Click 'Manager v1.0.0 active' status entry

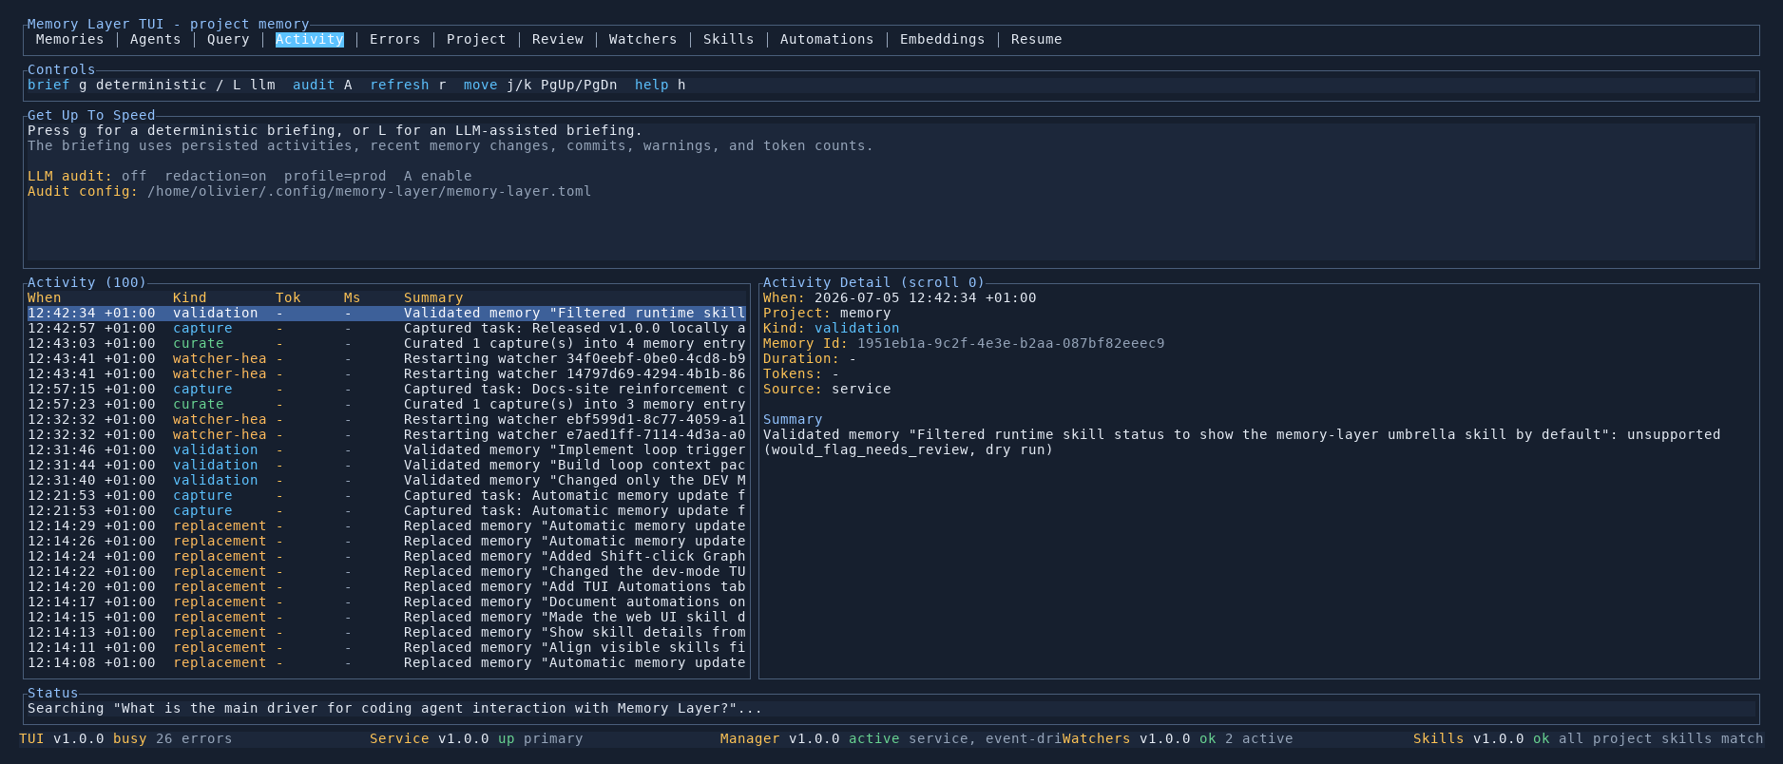point(810,738)
